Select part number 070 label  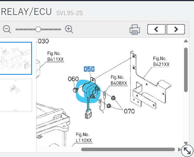coord(129,111)
